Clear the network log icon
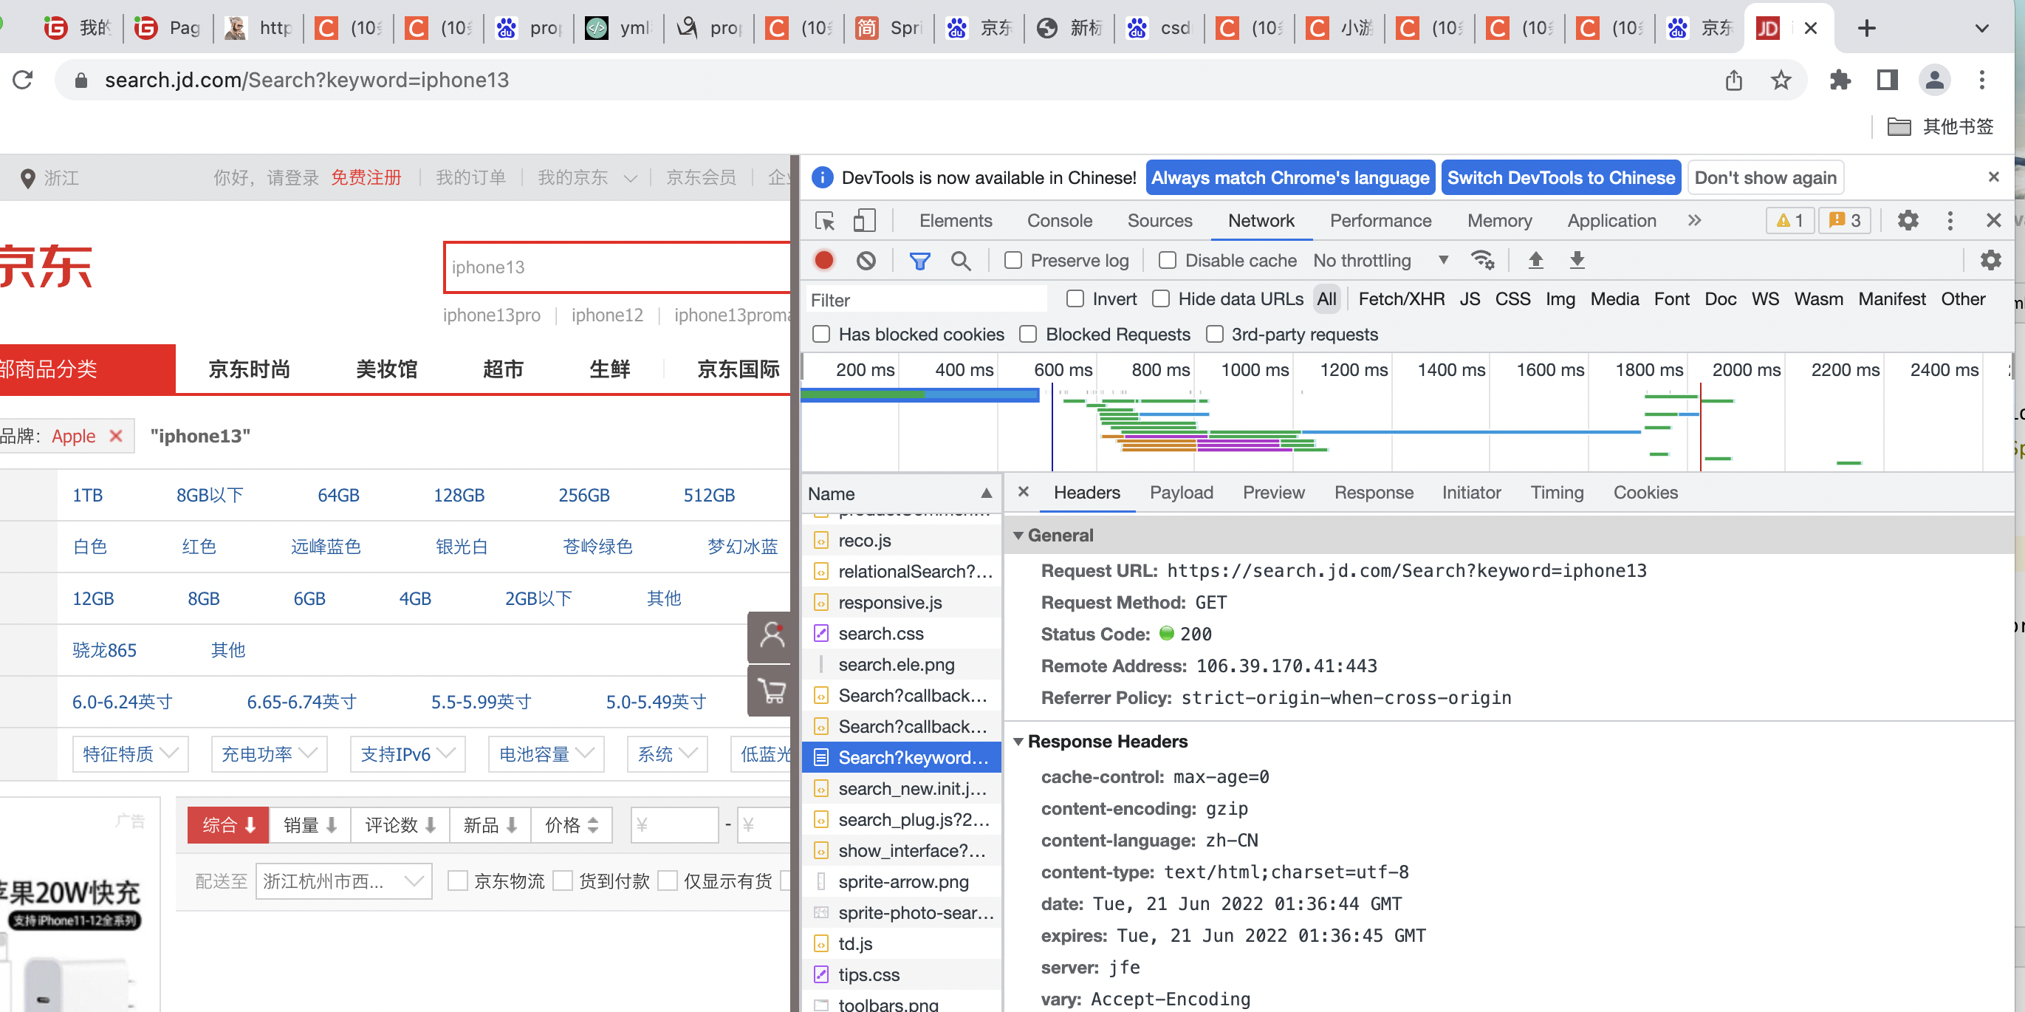 (x=866, y=260)
